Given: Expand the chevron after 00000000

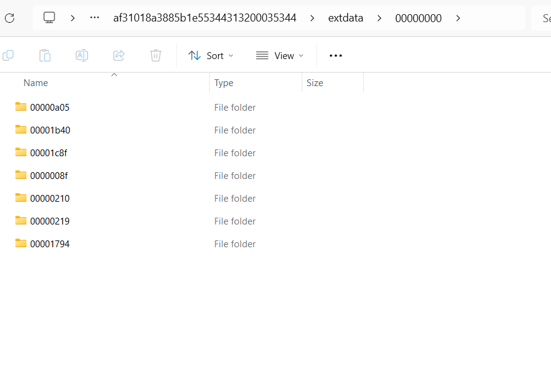Looking at the screenshot, I should click(458, 18).
